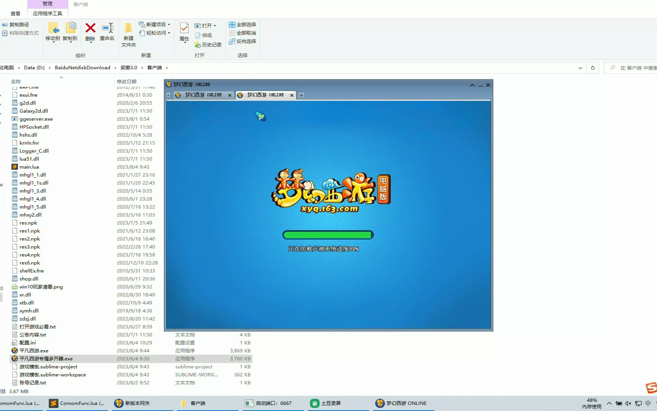Add a new tab in 梦幻西游 window
This screenshot has width=657, height=411.
click(x=301, y=95)
